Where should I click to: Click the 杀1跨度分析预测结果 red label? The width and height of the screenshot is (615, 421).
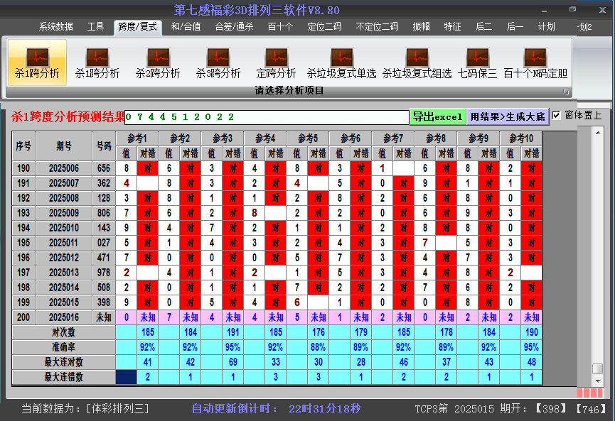pos(68,116)
